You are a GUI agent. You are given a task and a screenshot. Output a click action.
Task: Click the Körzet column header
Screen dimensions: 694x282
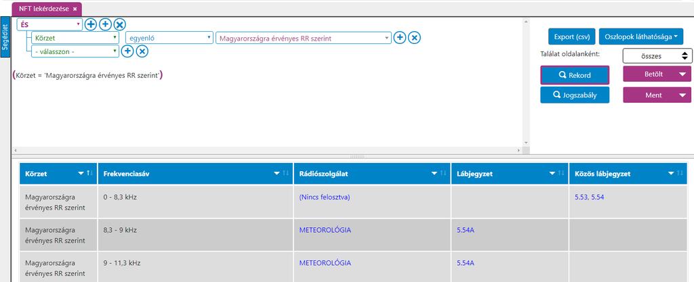coord(58,173)
